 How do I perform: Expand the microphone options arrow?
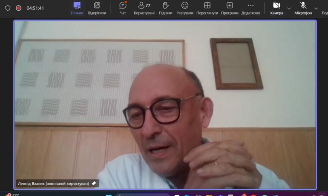316,8
